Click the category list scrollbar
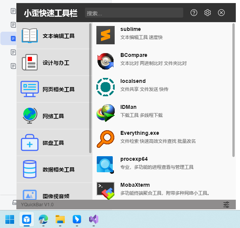 click(x=90, y=88)
